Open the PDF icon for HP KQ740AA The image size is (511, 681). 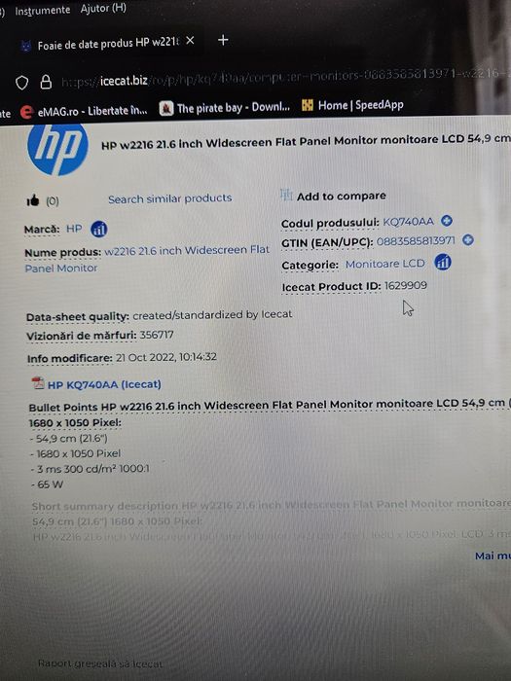click(x=38, y=383)
